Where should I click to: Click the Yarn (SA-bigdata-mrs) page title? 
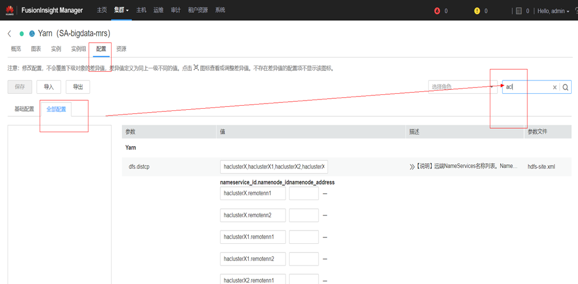coord(74,33)
